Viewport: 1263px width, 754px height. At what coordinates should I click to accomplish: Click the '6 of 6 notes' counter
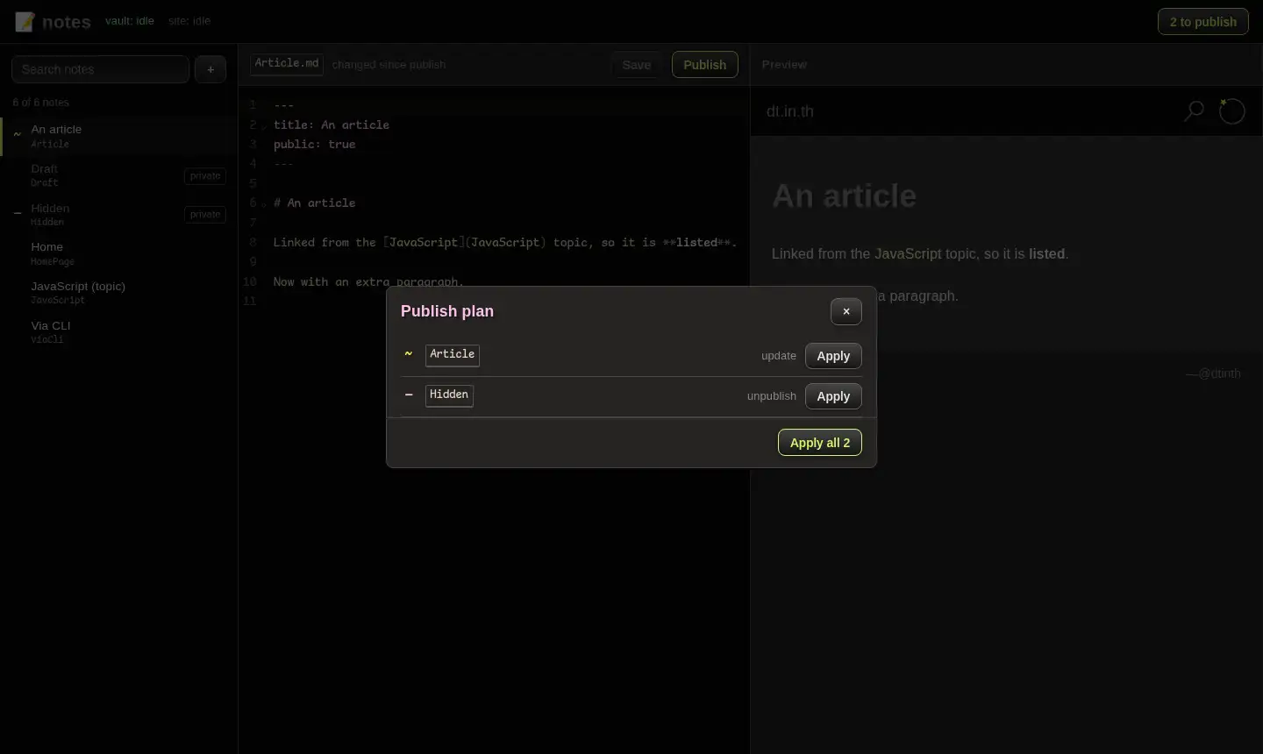(41, 103)
